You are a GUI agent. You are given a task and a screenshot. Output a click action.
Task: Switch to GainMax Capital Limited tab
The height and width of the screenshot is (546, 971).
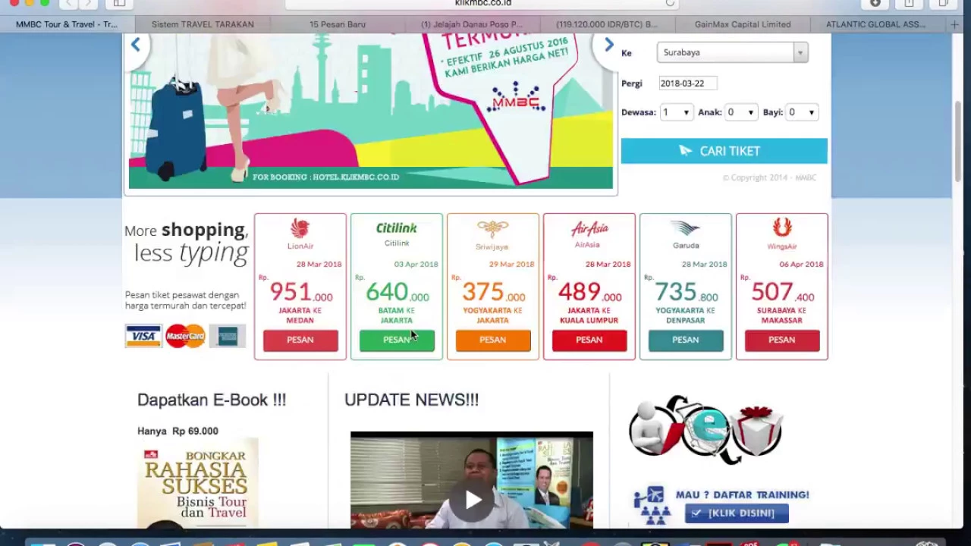coord(743,24)
